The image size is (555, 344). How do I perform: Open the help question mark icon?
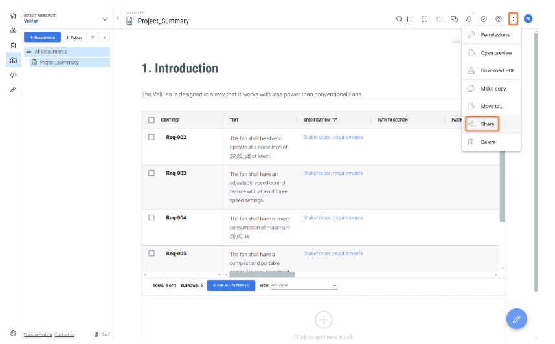pyautogui.click(x=498, y=19)
